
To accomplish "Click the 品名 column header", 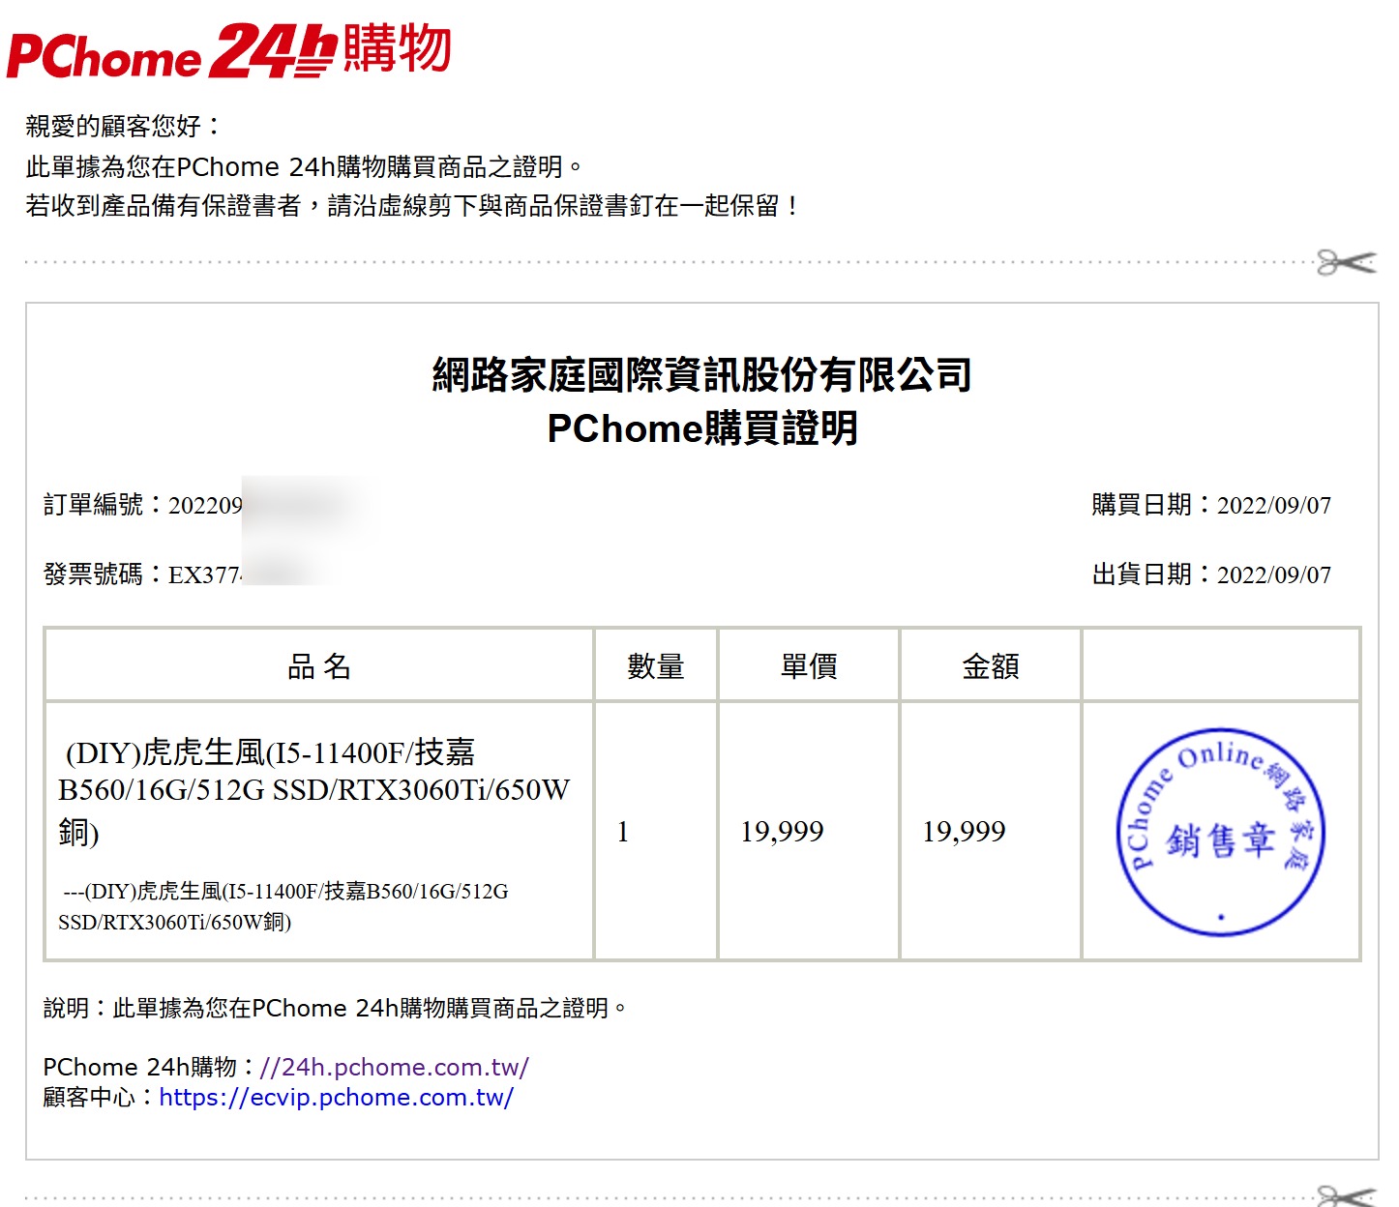I will tap(319, 665).
